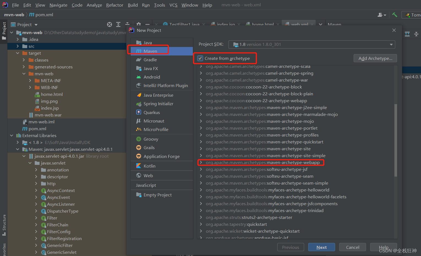Viewport: 421px width, 256px height.
Task: Select Groovy project type
Action: point(162,139)
